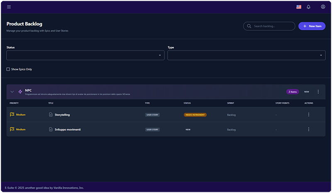Open actions menu for Sviluppo movimenti row
Viewport: 332px width, 193px height.
point(308,129)
